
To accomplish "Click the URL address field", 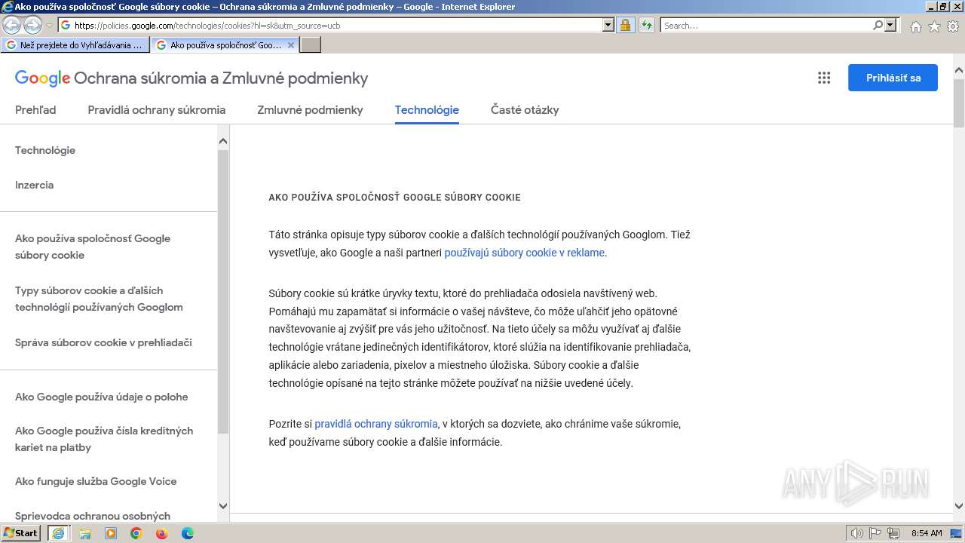I will point(337,25).
